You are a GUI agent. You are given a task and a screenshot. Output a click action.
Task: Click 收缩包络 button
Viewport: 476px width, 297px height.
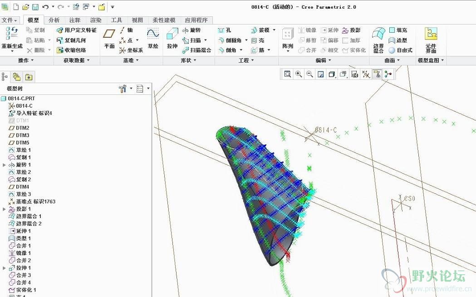coord(71,50)
